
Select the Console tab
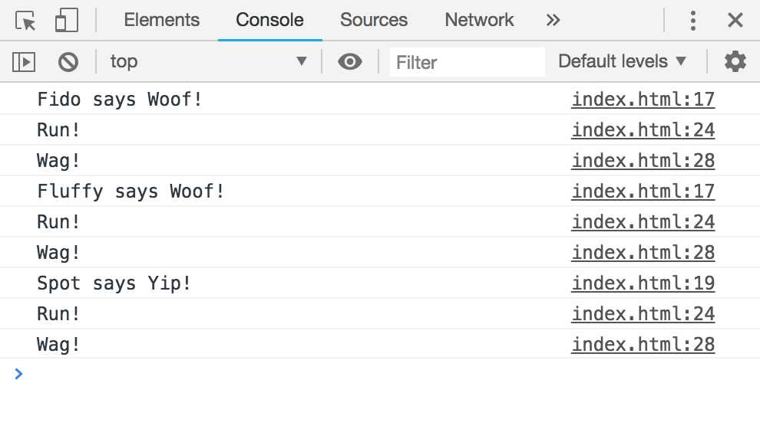269,21
